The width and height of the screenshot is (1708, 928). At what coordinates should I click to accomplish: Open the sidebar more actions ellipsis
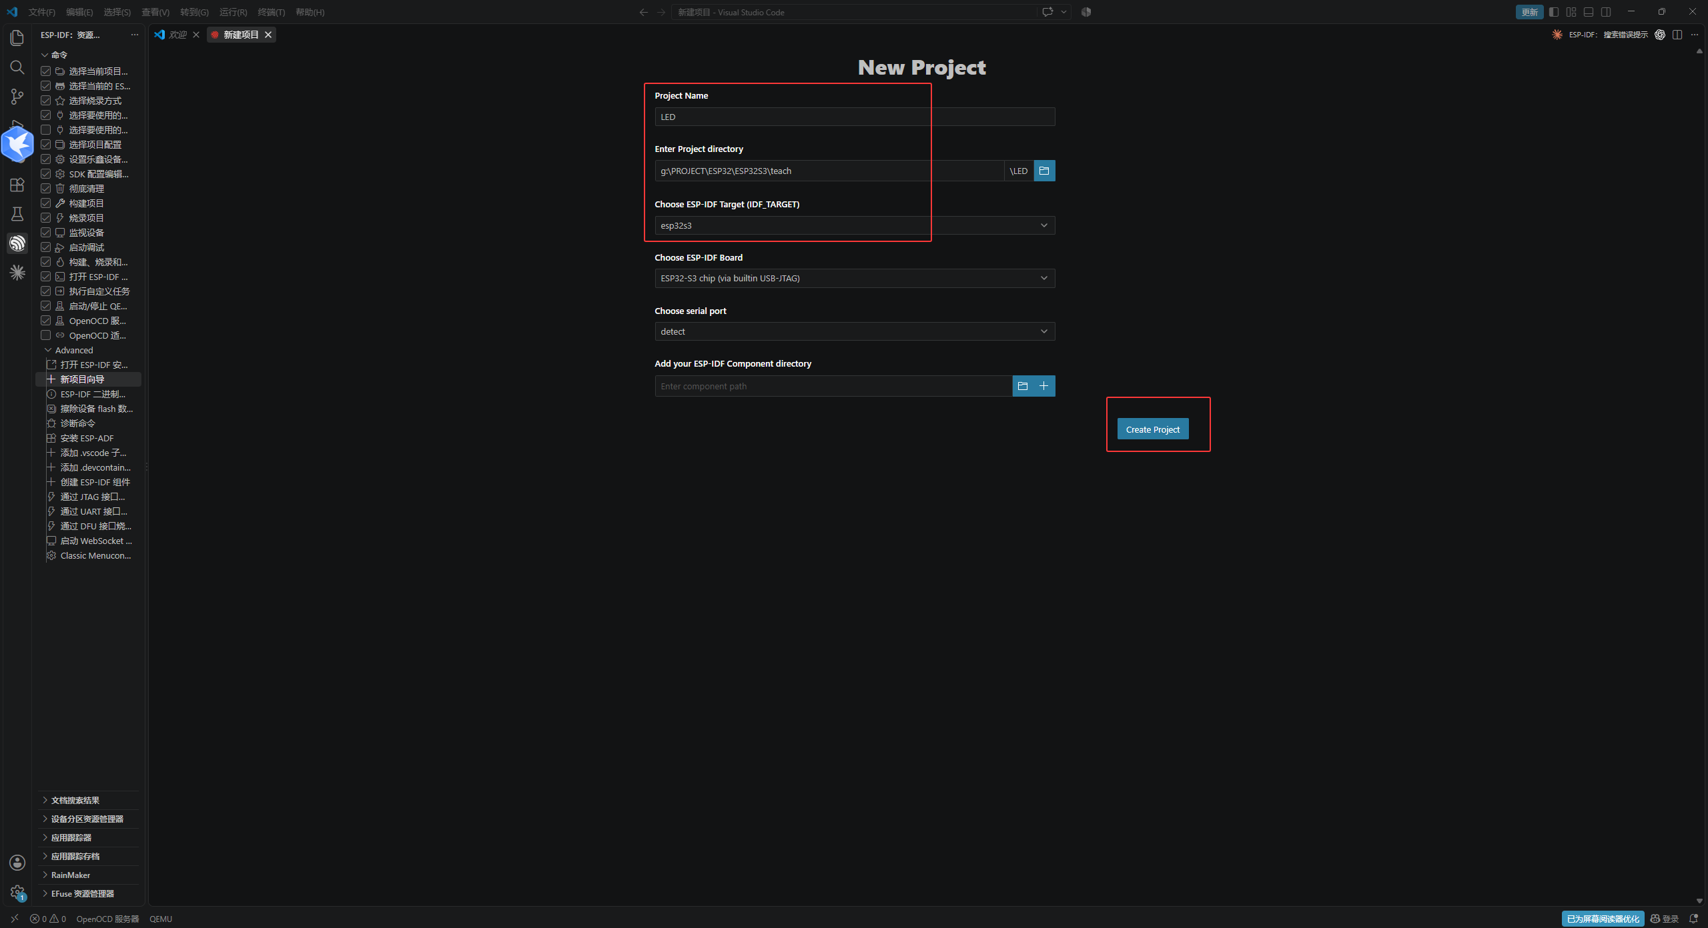coord(135,35)
